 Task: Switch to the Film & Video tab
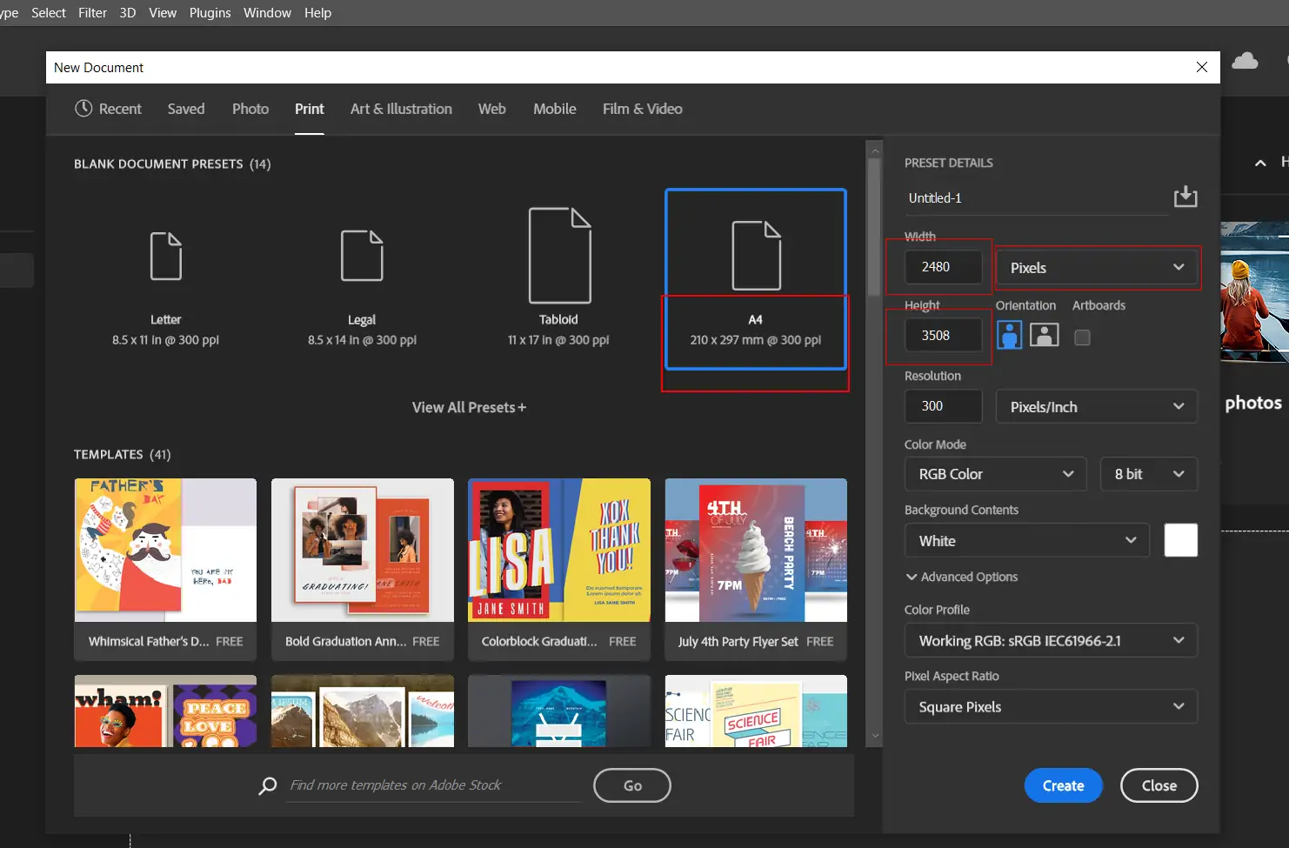[643, 109]
